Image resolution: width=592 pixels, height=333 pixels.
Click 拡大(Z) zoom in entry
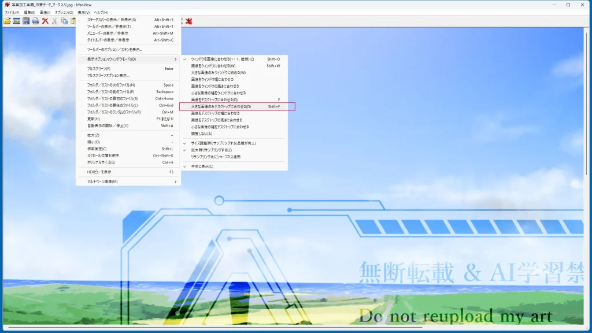coord(128,135)
